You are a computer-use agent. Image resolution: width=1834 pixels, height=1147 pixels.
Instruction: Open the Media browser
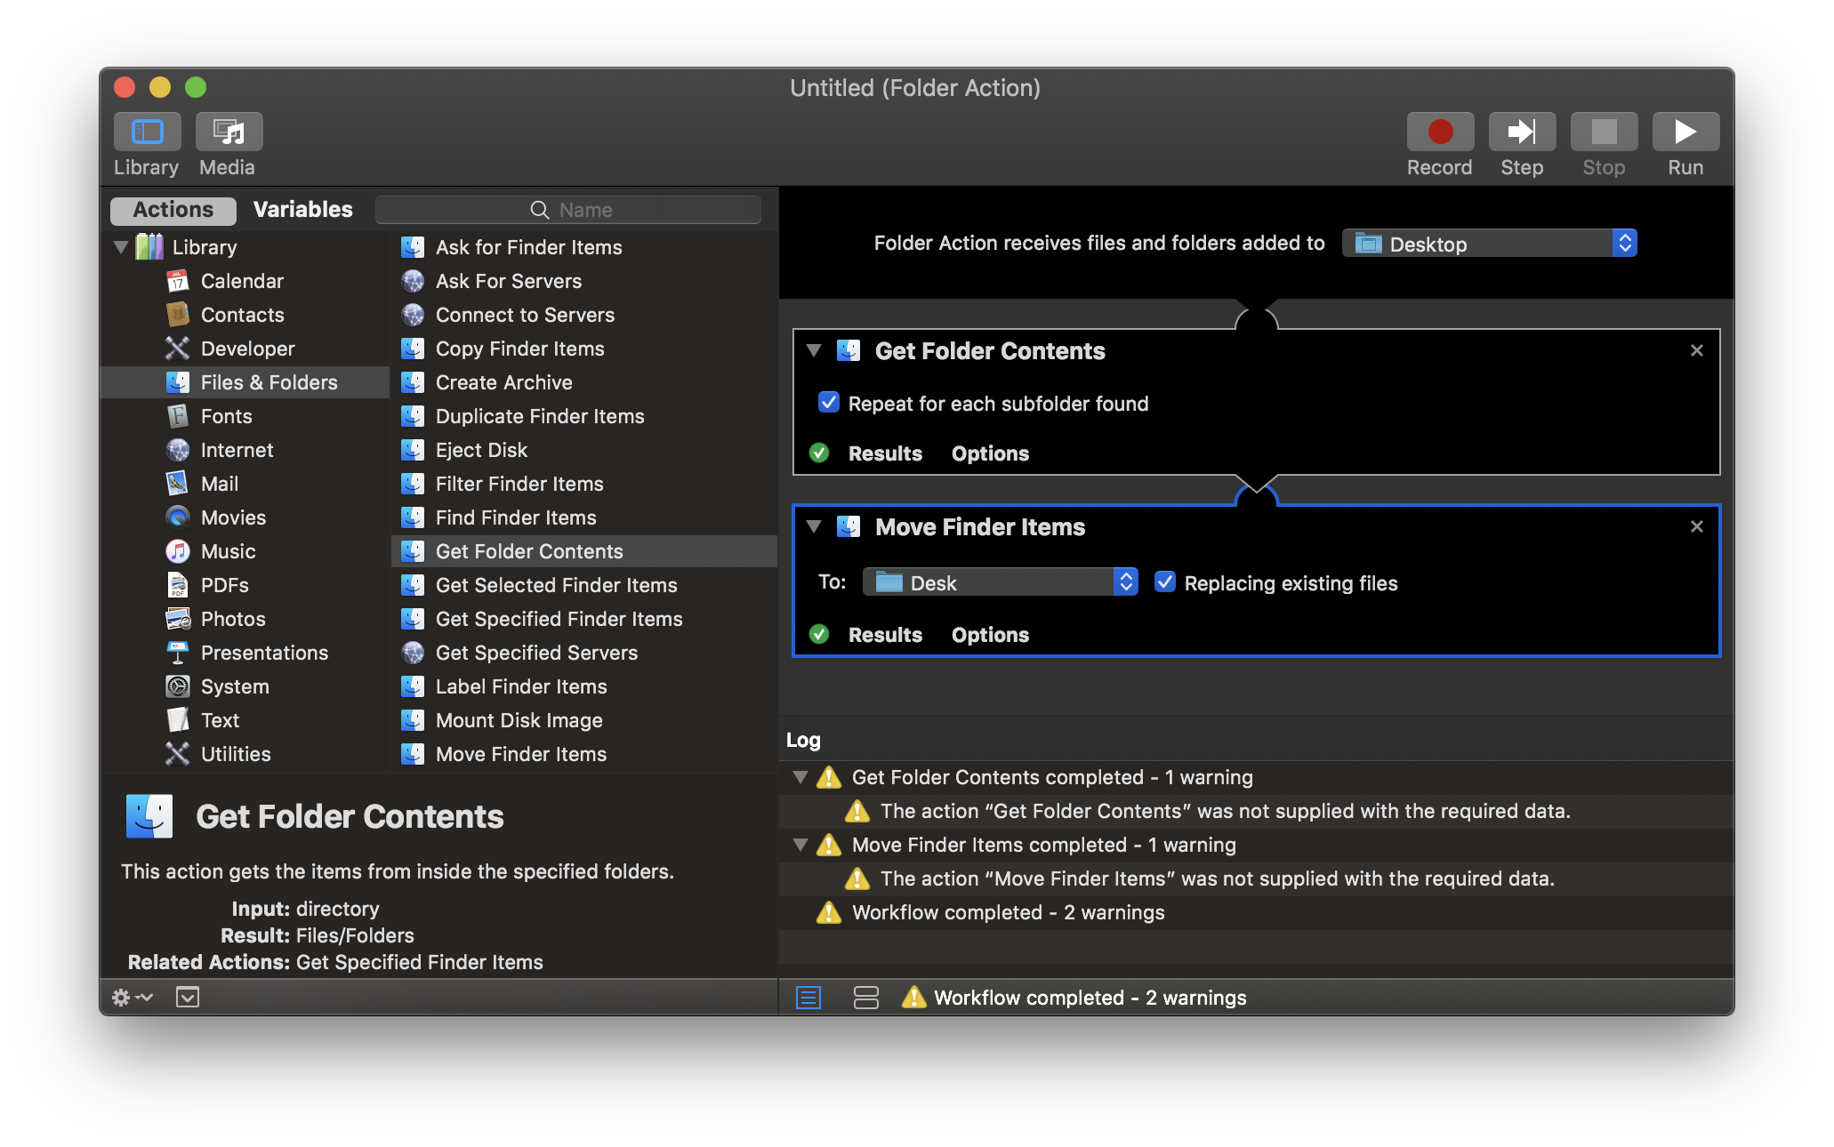[x=229, y=132]
